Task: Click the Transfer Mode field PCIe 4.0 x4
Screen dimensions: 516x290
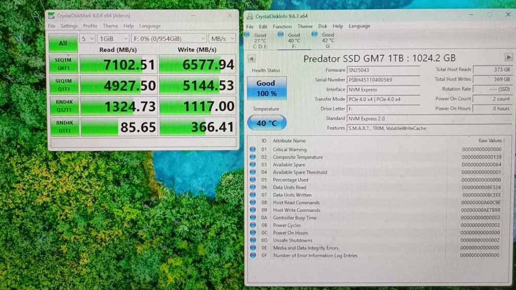Action: click(383, 99)
